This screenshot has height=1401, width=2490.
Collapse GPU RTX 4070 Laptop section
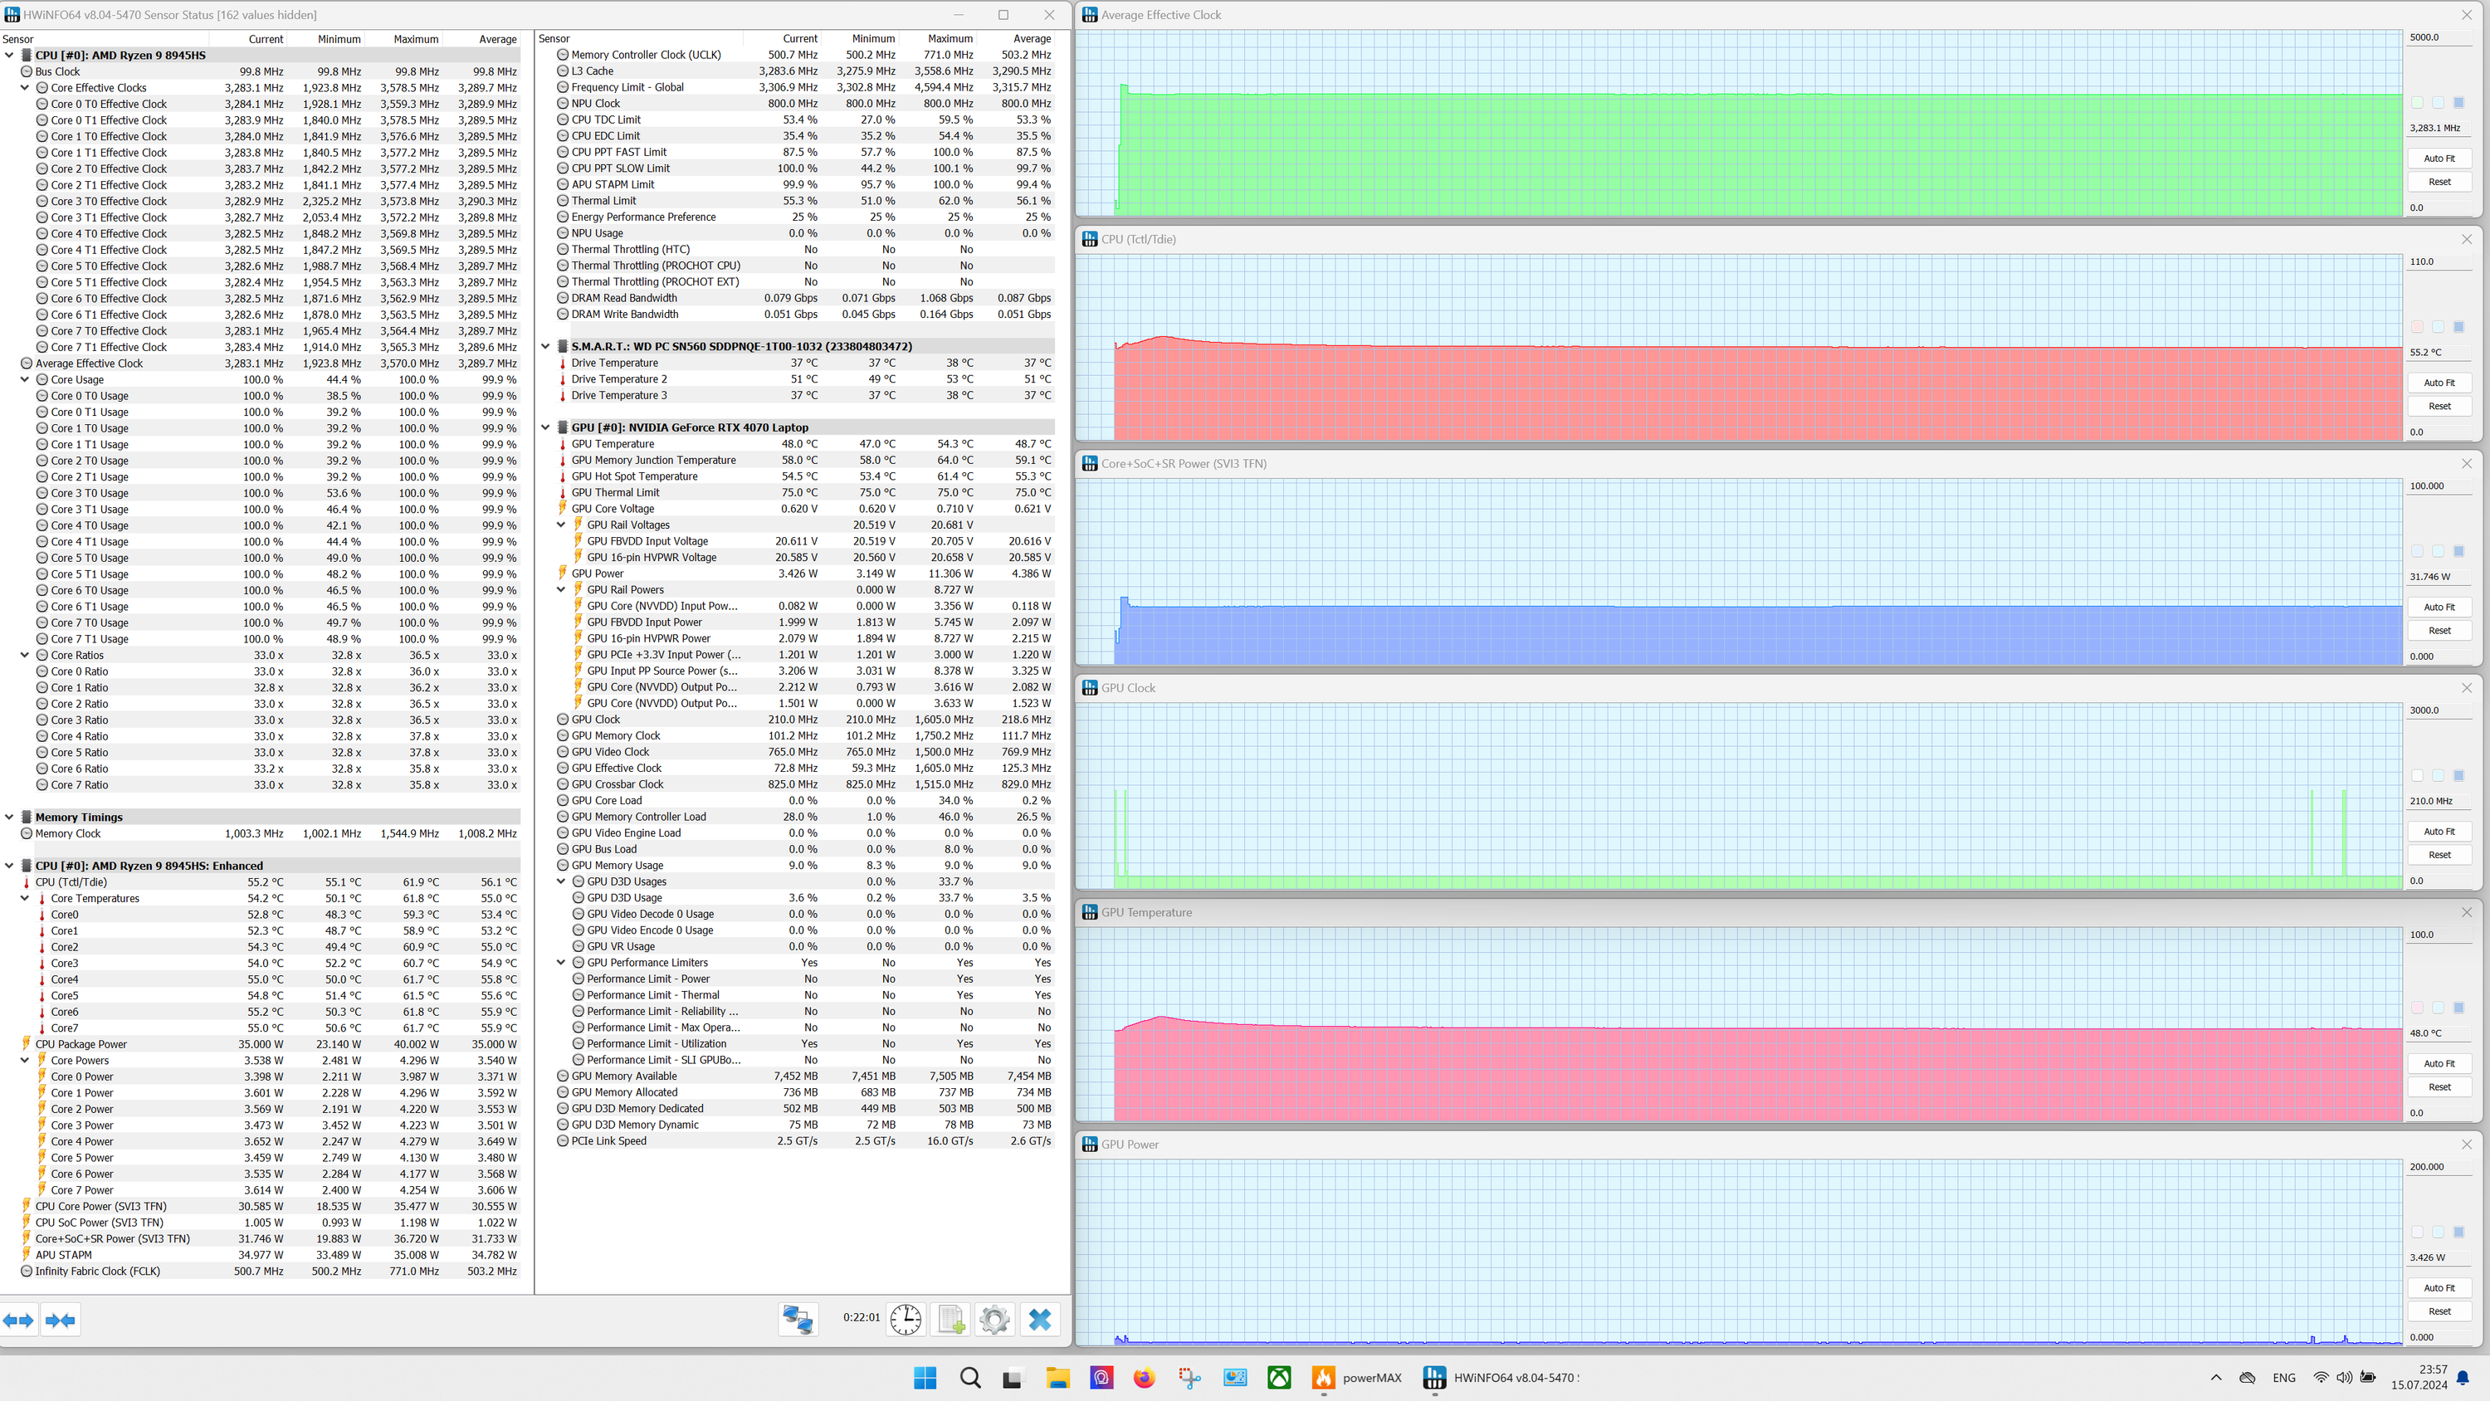[x=545, y=427]
